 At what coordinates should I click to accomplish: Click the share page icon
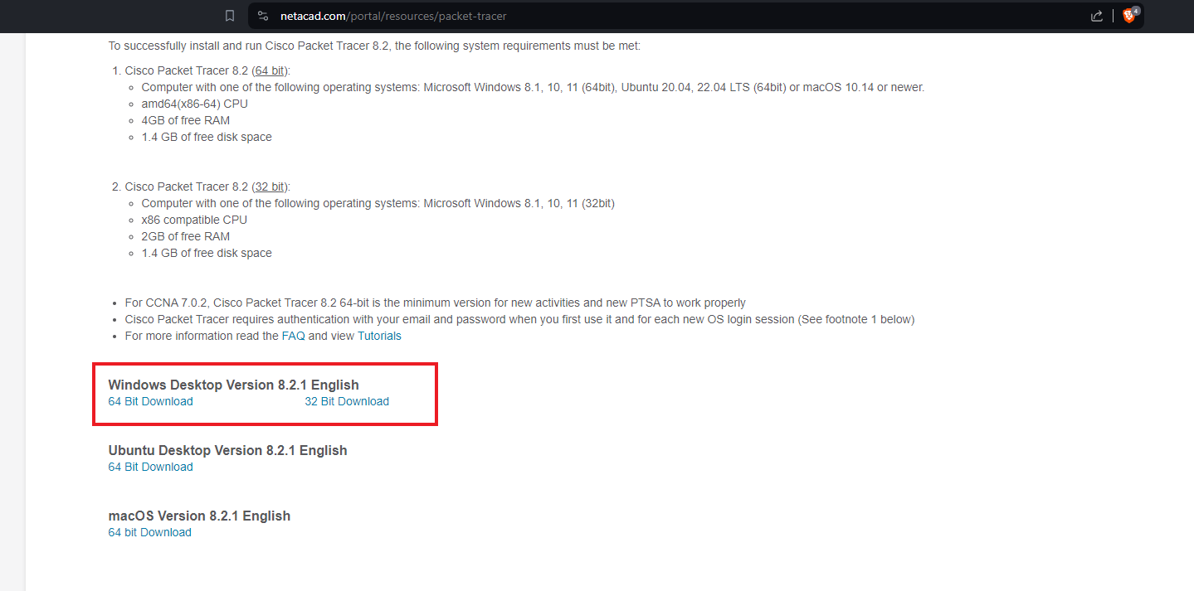pyautogui.click(x=1096, y=16)
